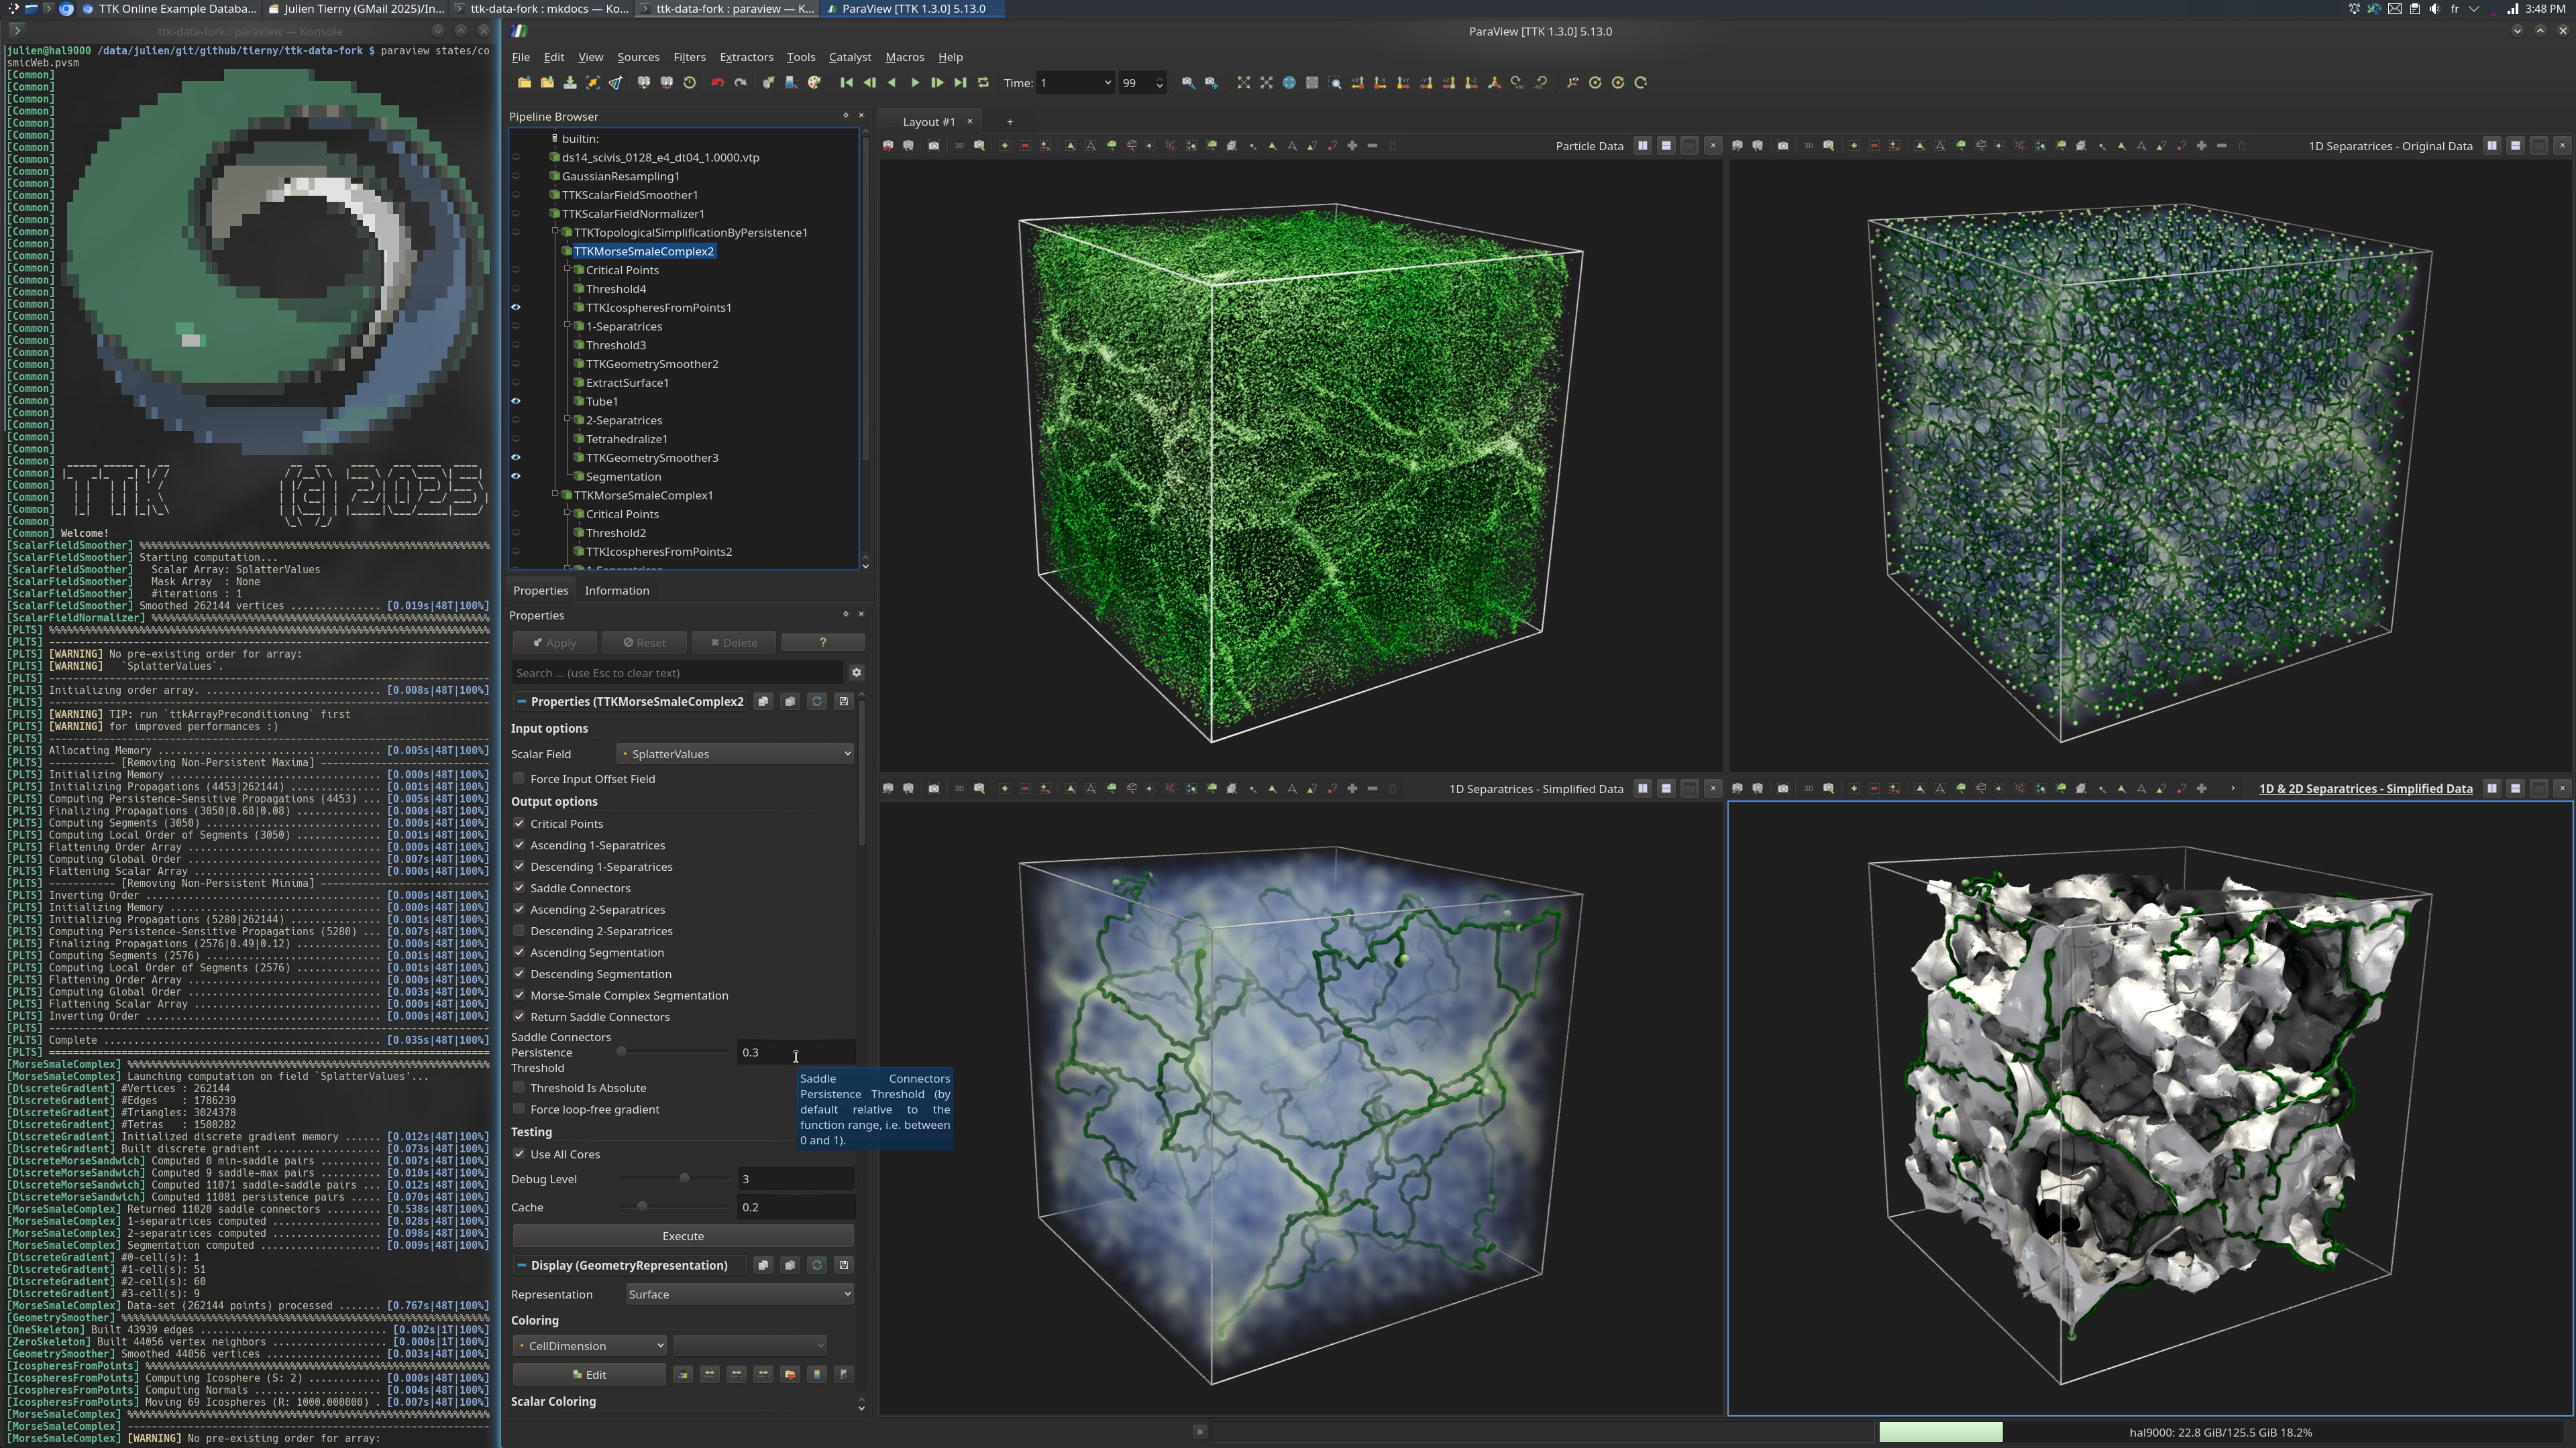Viewport: 2576px width, 1448px height.
Task: Open the Filters menu
Action: click(x=689, y=57)
